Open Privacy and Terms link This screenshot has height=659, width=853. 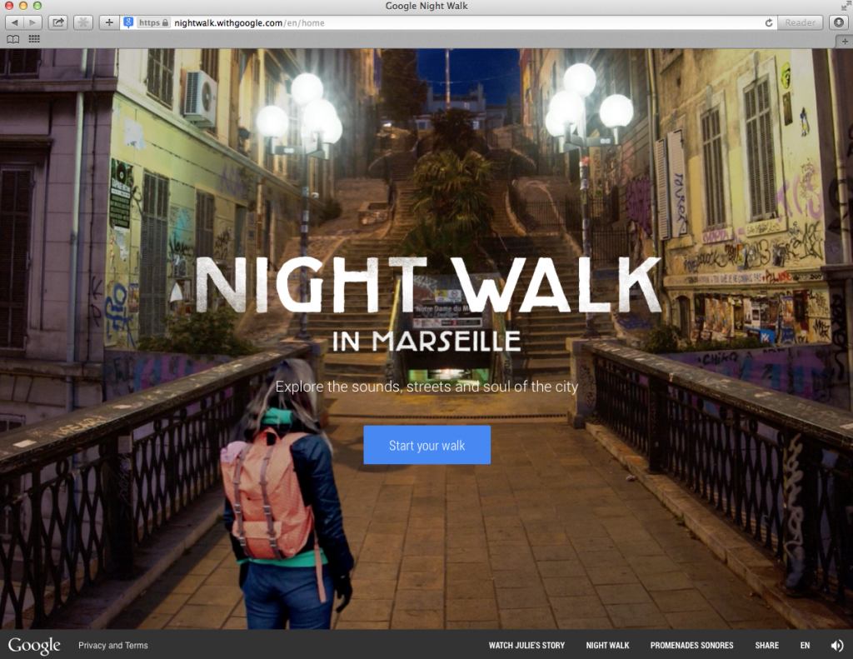113,646
